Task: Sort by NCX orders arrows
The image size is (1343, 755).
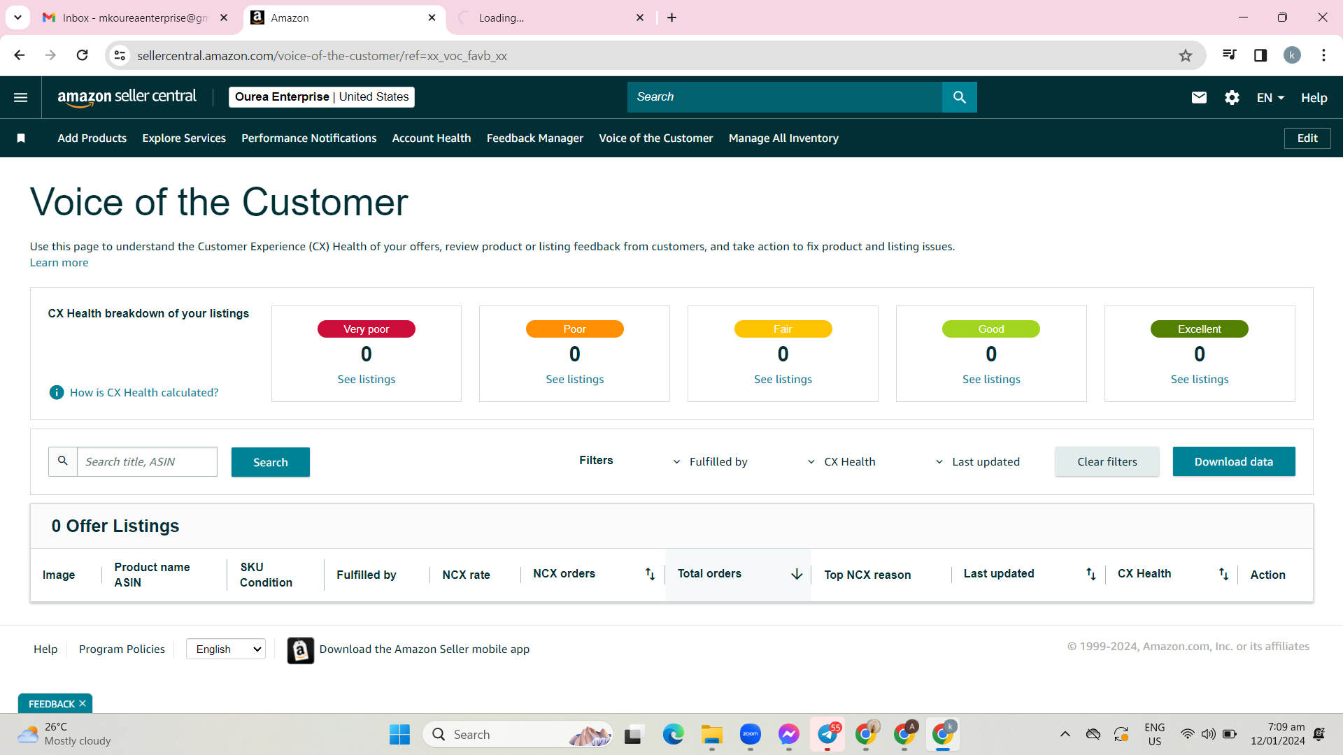Action: pyautogui.click(x=650, y=574)
